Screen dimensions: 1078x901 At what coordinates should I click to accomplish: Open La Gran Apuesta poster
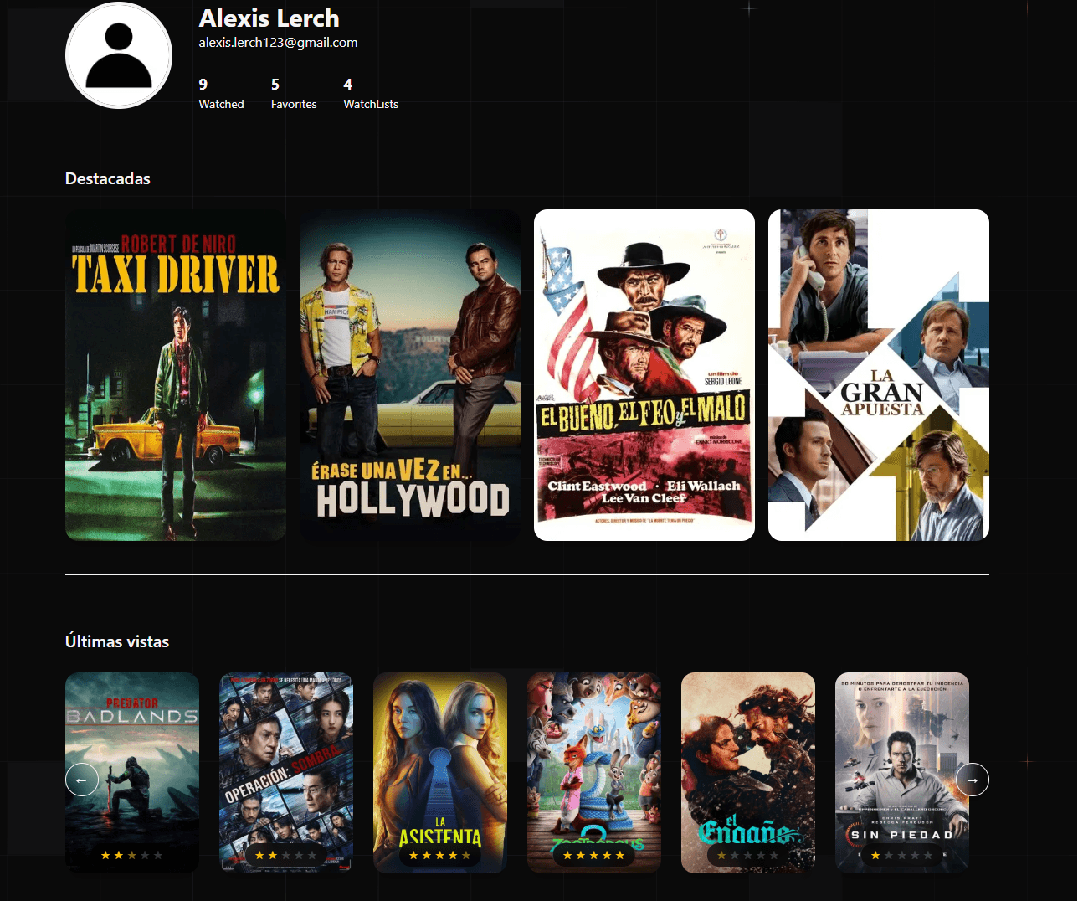pos(879,375)
